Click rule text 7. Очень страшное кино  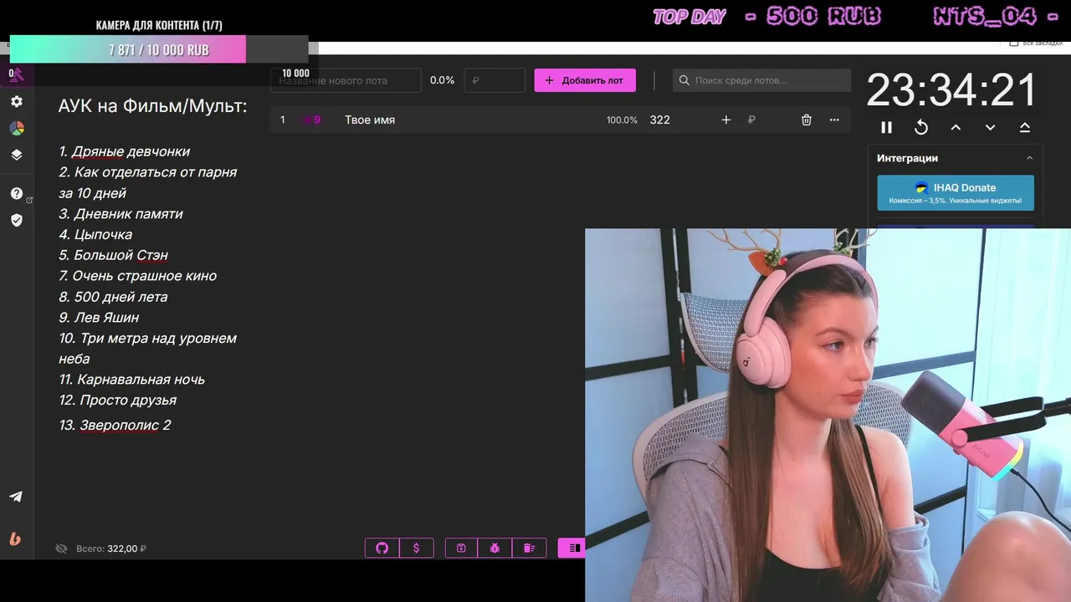(137, 275)
